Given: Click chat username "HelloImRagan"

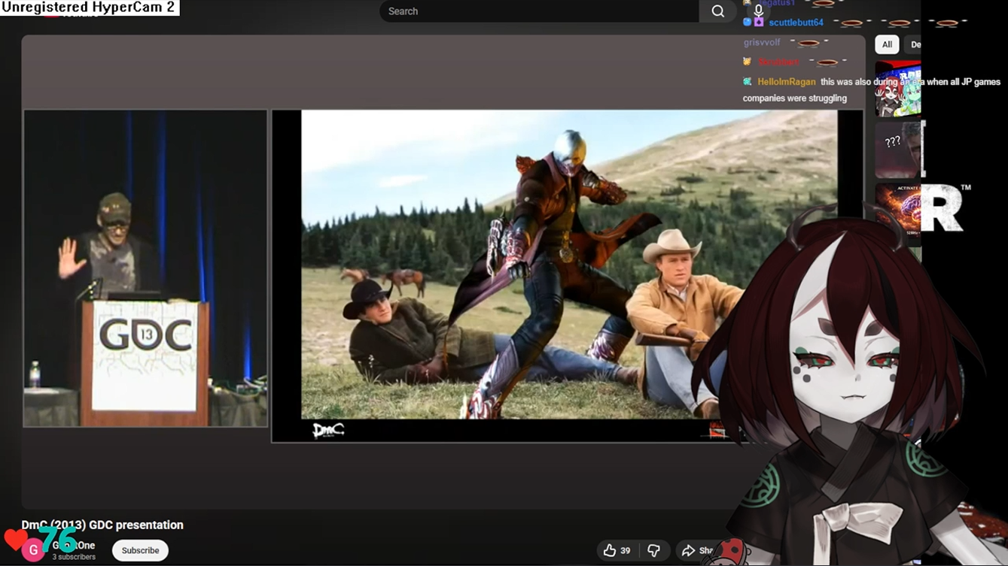Looking at the screenshot, I should pyautogui.click(x=787, y=82).
